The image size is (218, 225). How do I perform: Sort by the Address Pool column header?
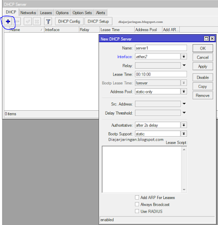[x=148, y=30]
